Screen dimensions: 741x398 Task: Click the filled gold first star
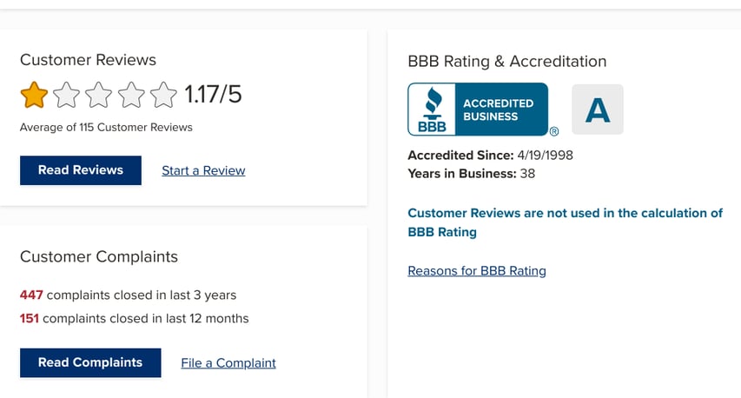pos(34,95)
